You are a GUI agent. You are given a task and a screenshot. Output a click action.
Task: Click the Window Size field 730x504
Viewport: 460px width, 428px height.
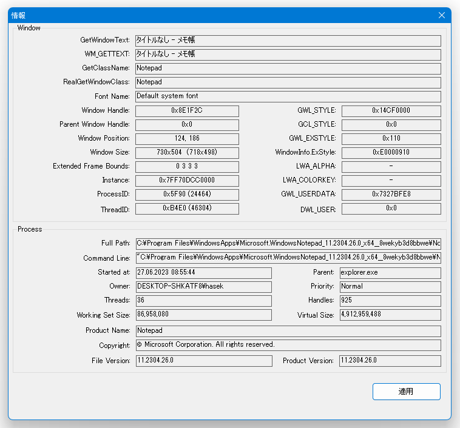[x=187, y=153]
